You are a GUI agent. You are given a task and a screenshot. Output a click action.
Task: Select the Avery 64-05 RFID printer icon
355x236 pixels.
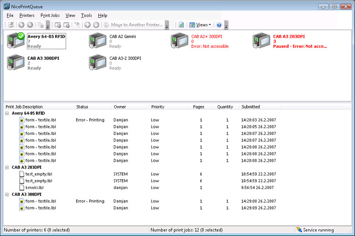pyautogui.click(x=15, y=41)
